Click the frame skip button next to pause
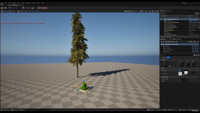This screenshot has height=113, width=200. [x=41, y=8]
